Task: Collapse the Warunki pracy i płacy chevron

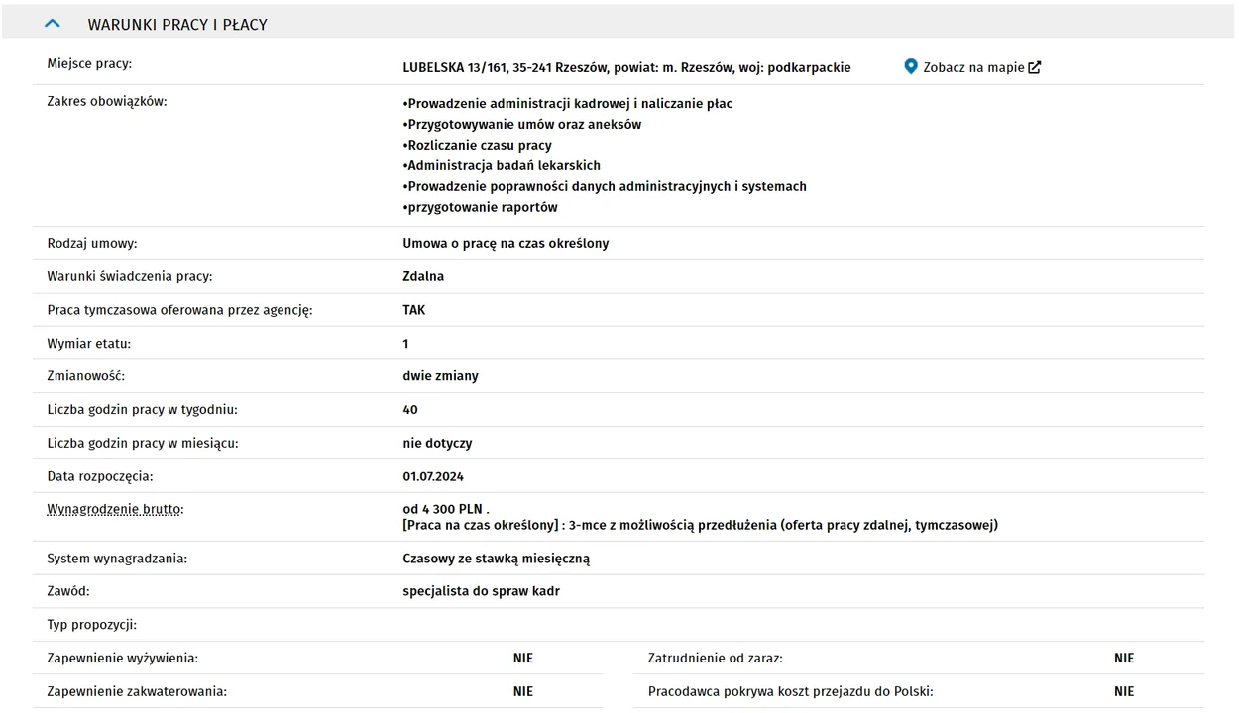Action: tap(53, 24)
